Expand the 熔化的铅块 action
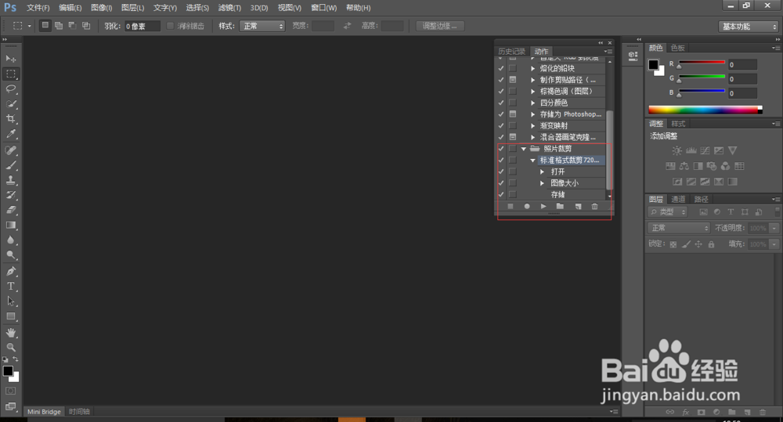This screenshot has height=422, width=783. (x=532, y=68)
